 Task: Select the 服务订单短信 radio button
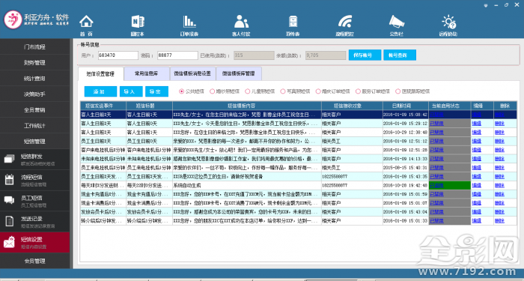pos(358,91)
